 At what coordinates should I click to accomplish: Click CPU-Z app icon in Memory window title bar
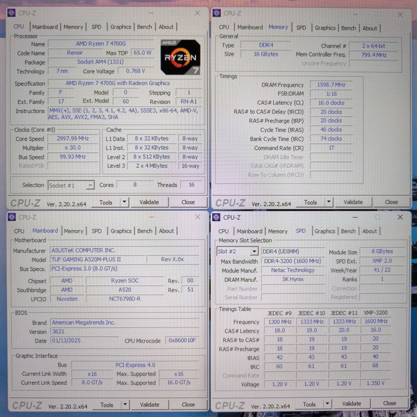click(216, 13)
